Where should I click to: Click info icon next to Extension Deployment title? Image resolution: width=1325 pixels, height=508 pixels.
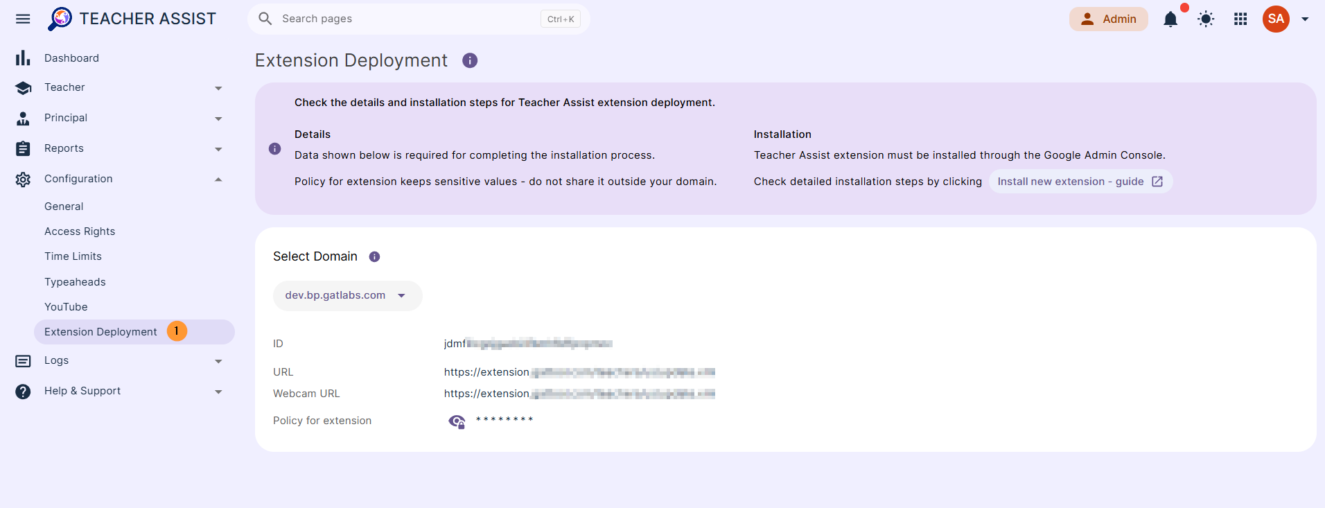pyautogui.click(x=470, y=60)
